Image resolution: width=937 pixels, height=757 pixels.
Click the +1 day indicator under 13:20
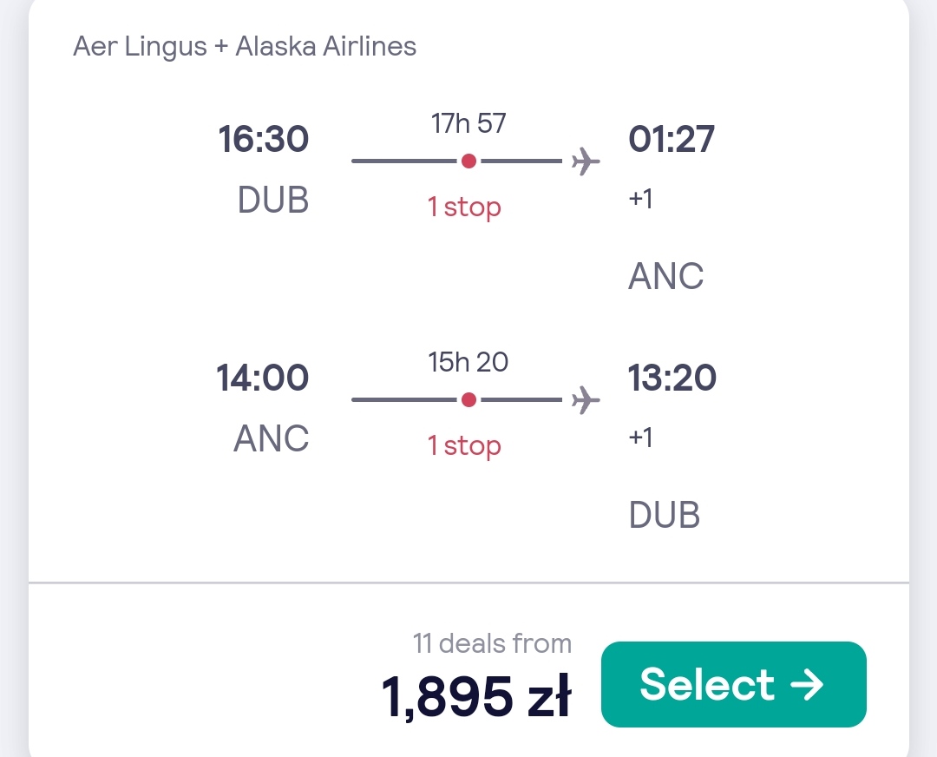click(640, 438)
